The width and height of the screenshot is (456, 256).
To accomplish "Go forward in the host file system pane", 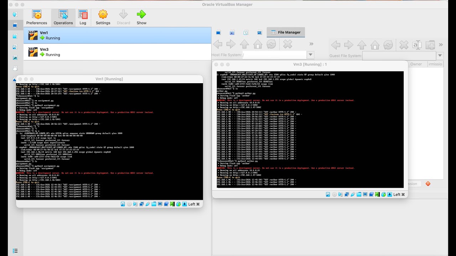I will coord(231,44).
